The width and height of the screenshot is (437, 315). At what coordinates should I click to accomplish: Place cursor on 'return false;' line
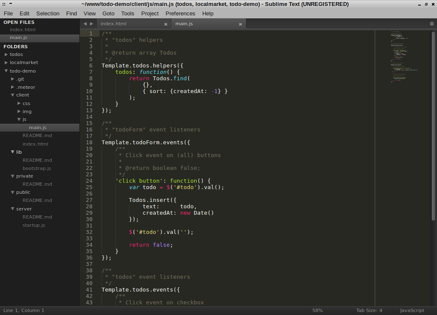(151, 245)
